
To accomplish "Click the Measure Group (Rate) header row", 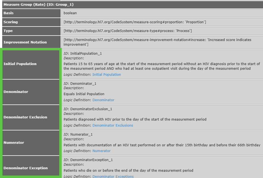I will [38, 5].
